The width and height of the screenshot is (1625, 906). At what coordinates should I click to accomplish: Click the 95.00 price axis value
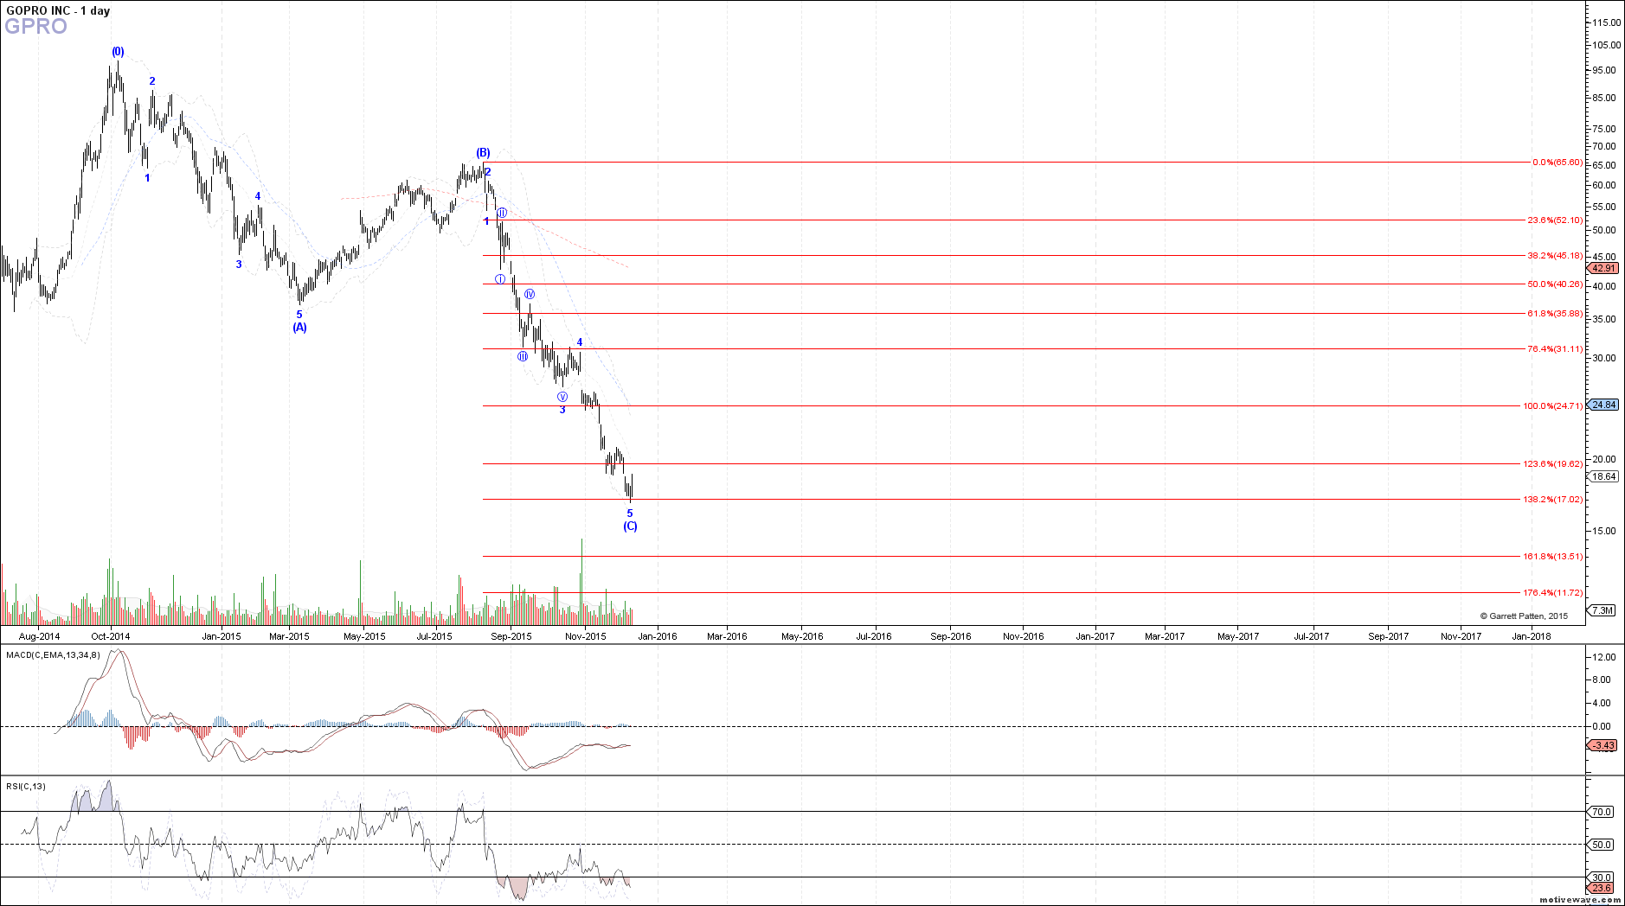[1604, 71]
